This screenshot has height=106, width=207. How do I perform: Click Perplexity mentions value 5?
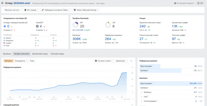point(36,41)
